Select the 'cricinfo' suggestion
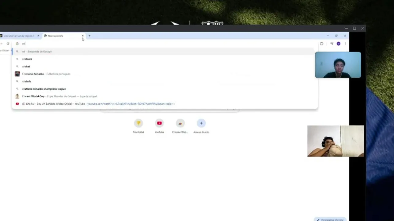This screenshot has width=394, height=221. point(164,81)
